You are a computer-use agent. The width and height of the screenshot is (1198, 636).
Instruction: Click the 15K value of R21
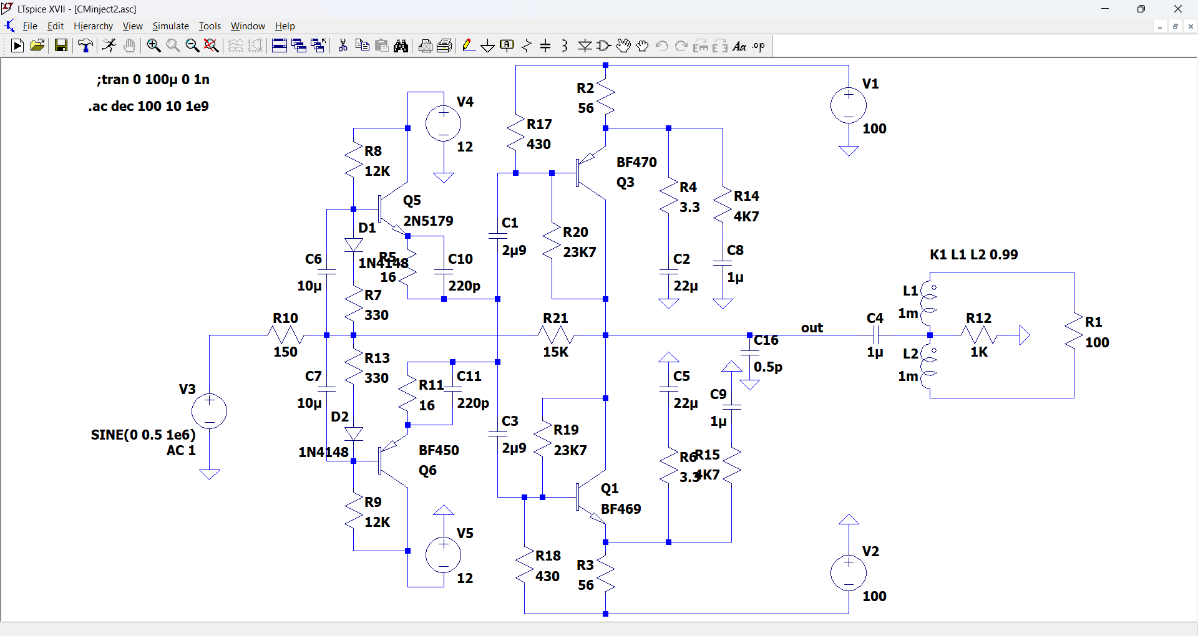pos(555,352)
